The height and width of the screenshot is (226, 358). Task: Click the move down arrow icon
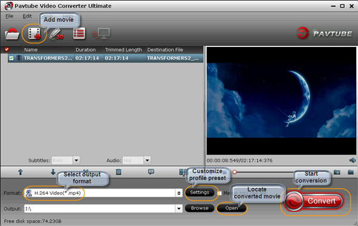click(x=53, y=172)
